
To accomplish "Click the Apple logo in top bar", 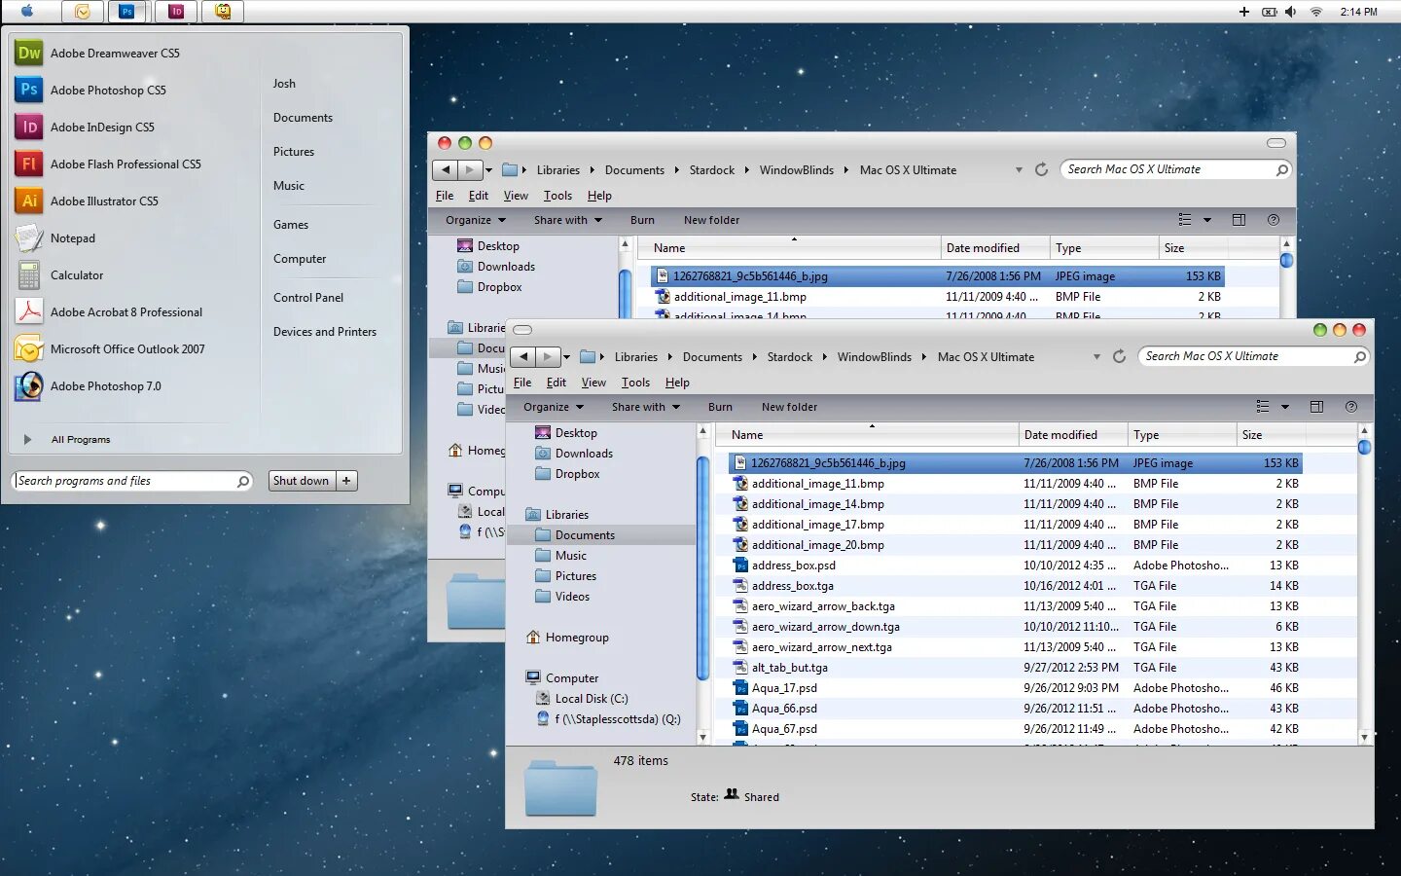I will coord(27,11).
